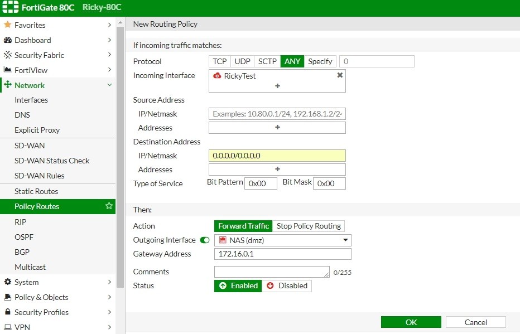Toggle the Outgoing Interface switch
This screenshot has height=334, width=520.
[205, 240]
